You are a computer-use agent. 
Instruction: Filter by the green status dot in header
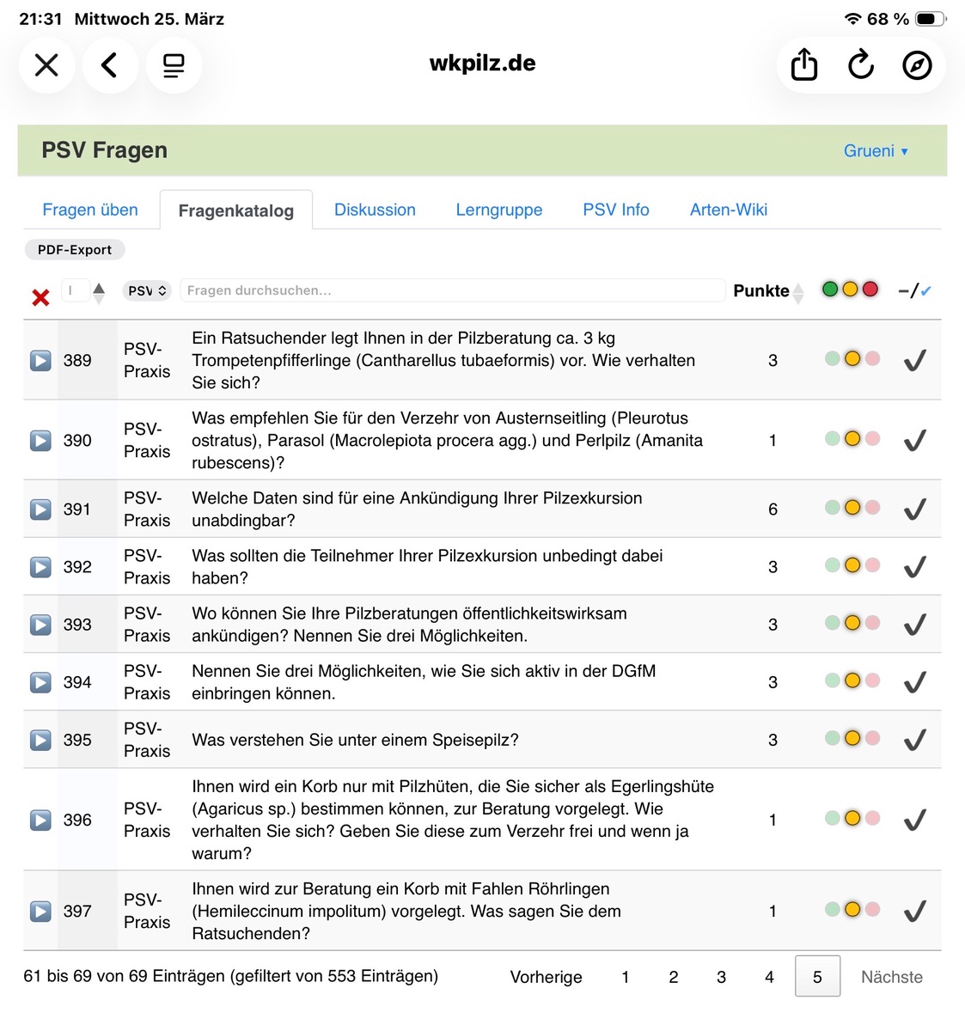830,290
